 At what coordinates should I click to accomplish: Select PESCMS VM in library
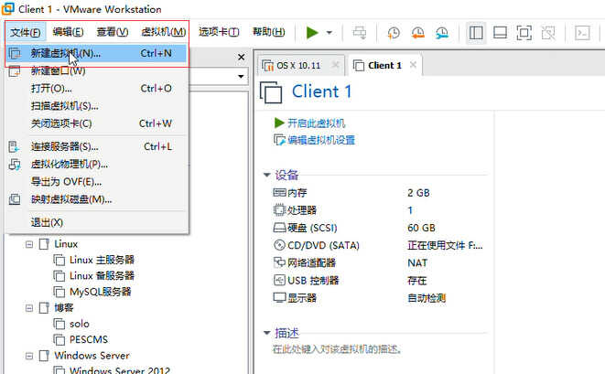coord(89,339)
